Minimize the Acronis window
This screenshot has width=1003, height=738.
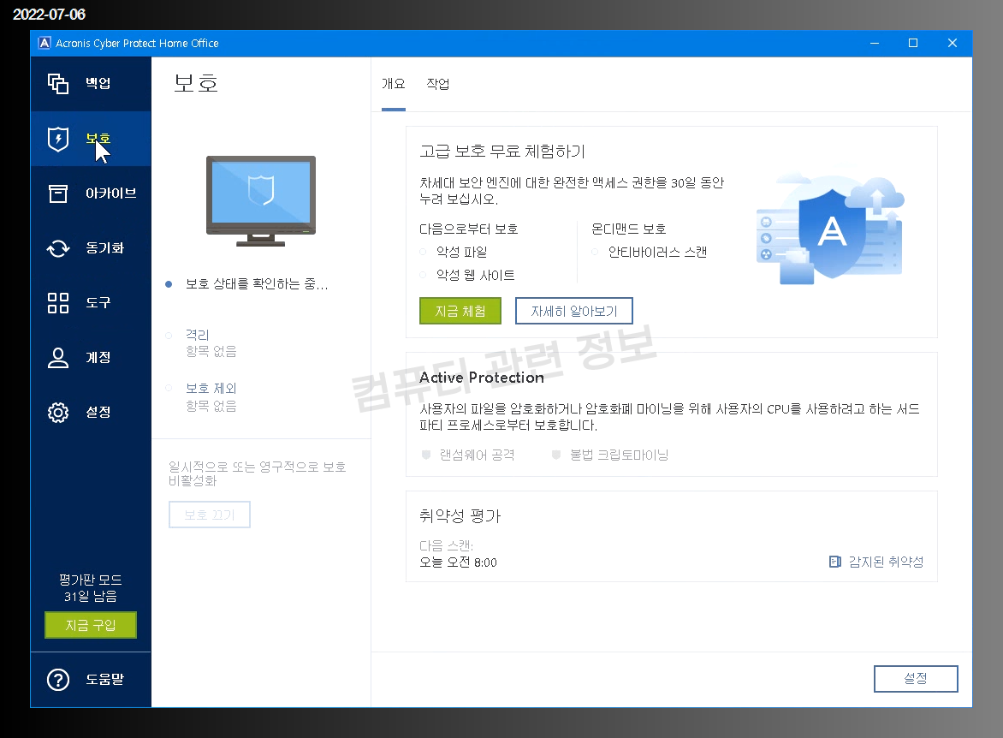[875, 43]
